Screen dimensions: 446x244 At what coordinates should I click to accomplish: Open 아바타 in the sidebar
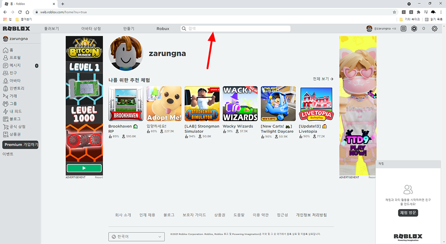pos(12,81)
